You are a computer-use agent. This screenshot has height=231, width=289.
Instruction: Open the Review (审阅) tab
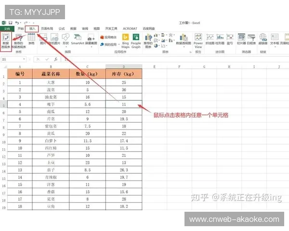(85, 28)
